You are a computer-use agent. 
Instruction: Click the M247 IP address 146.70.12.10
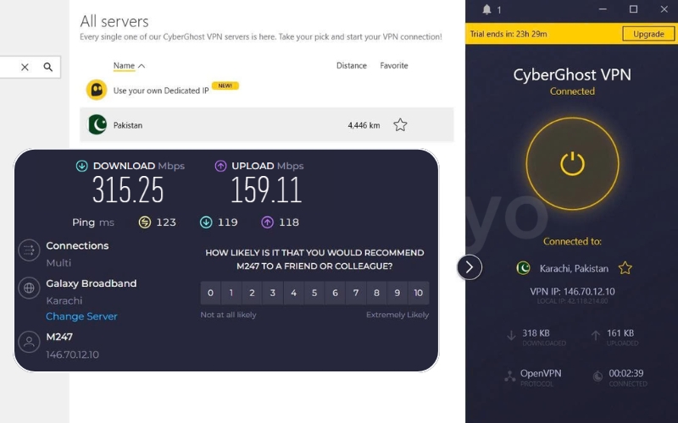tap(73, 354)
